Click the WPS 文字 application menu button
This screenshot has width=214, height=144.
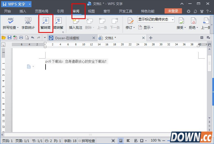click(17, 4)
